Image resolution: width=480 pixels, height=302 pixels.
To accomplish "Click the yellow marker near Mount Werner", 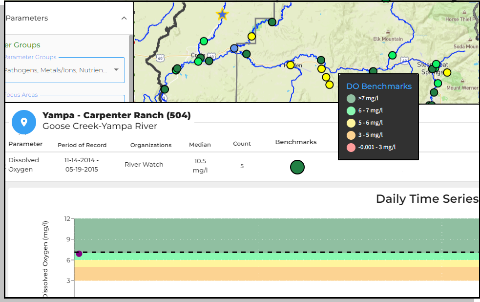I will (x=447, y=72).
